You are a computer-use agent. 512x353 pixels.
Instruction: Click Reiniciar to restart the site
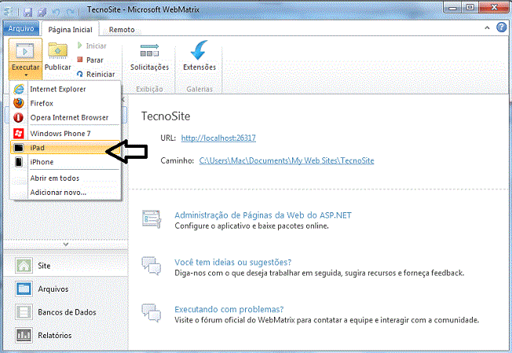pyautogui.click(x=96, y=74)
